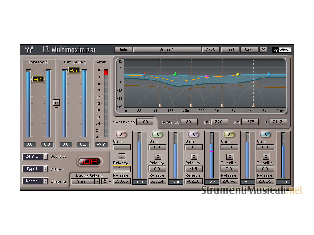Solo the green low-mid band

tap(157, 135)
